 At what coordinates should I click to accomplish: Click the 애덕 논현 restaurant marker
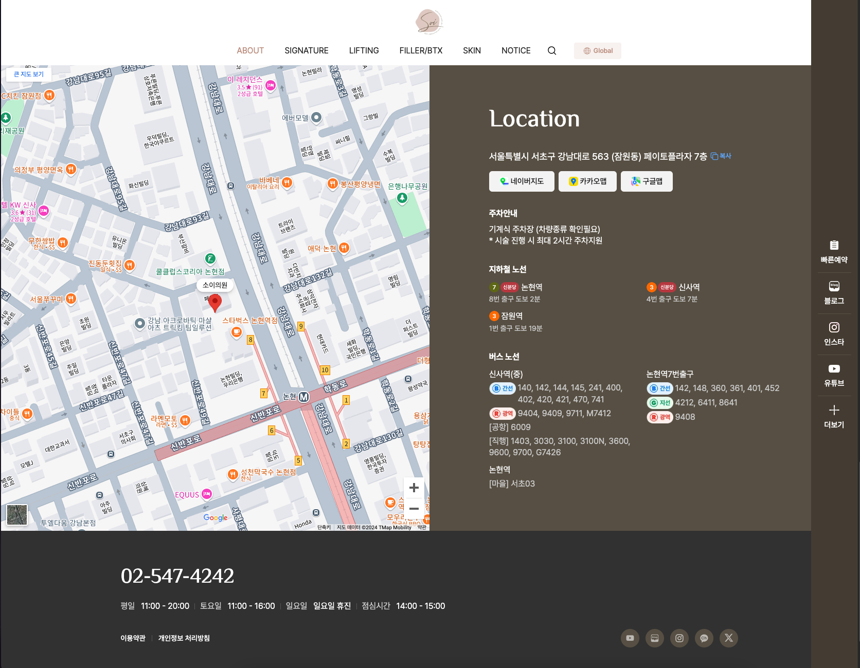344,248
